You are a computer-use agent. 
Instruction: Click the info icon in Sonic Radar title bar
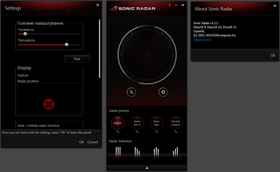click(169, 5)
